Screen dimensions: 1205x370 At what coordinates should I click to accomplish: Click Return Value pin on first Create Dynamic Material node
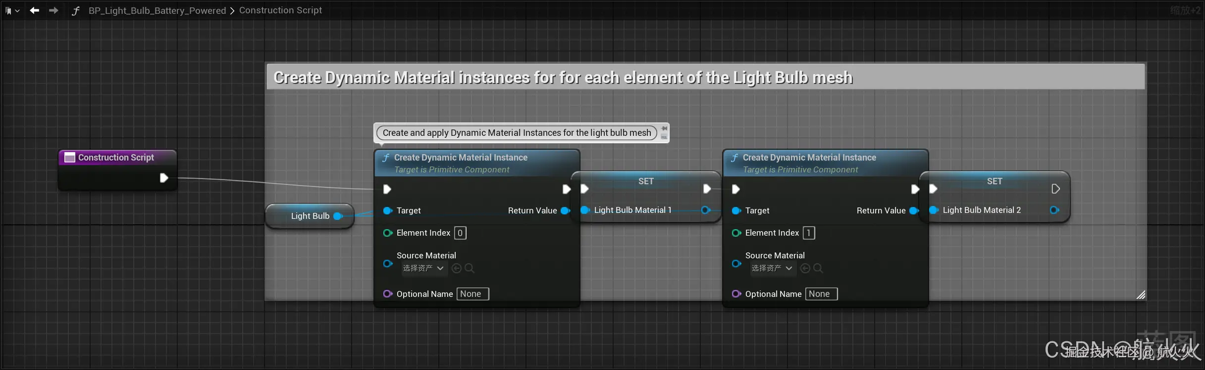pos(565,210)
